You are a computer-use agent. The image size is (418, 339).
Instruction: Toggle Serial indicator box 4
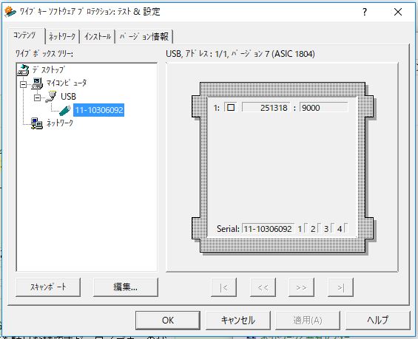coord(345,228)
